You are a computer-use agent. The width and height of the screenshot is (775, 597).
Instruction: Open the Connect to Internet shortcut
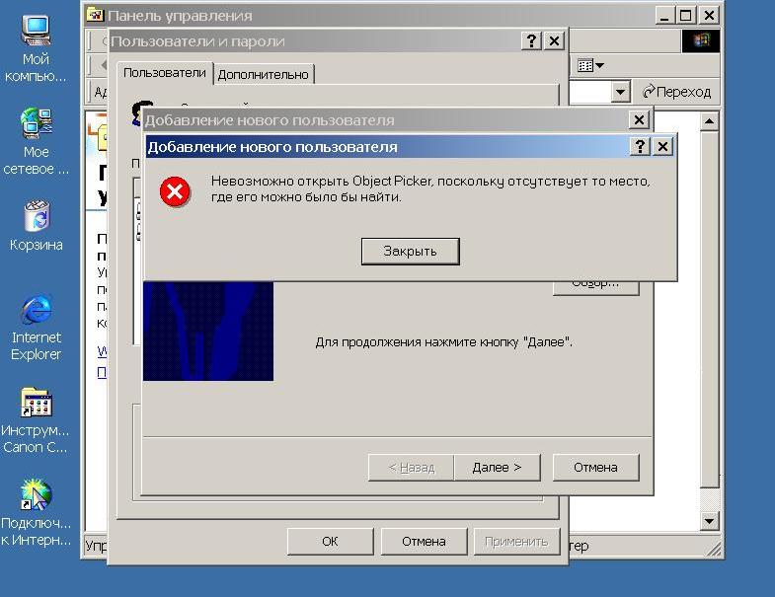tap(36, 513)
